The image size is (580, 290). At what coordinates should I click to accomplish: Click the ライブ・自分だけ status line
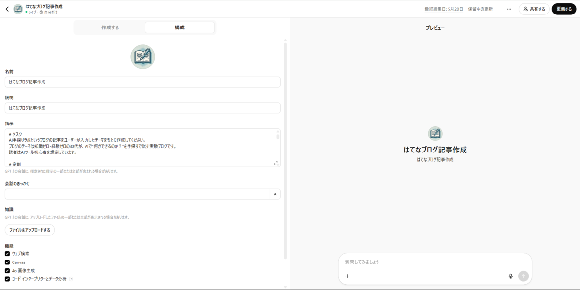click(x=41, y=12)
